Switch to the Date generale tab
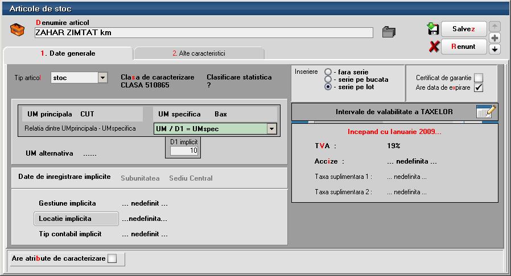Screen dimensions: 511x276 point(68,53)
